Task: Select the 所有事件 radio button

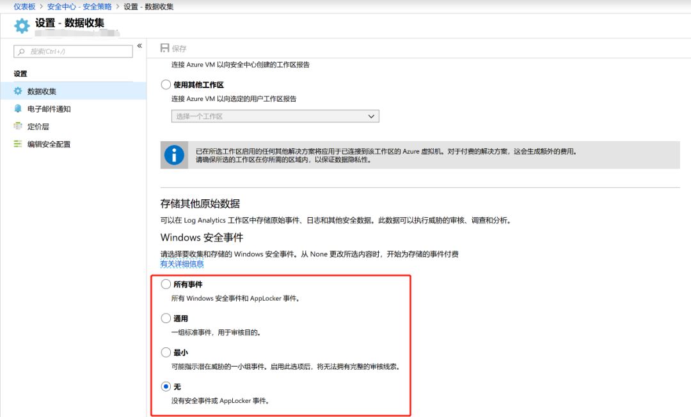Action: tap(166, 285)
